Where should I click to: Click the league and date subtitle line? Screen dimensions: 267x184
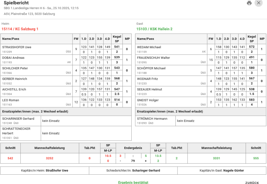(x=41, y=8)
